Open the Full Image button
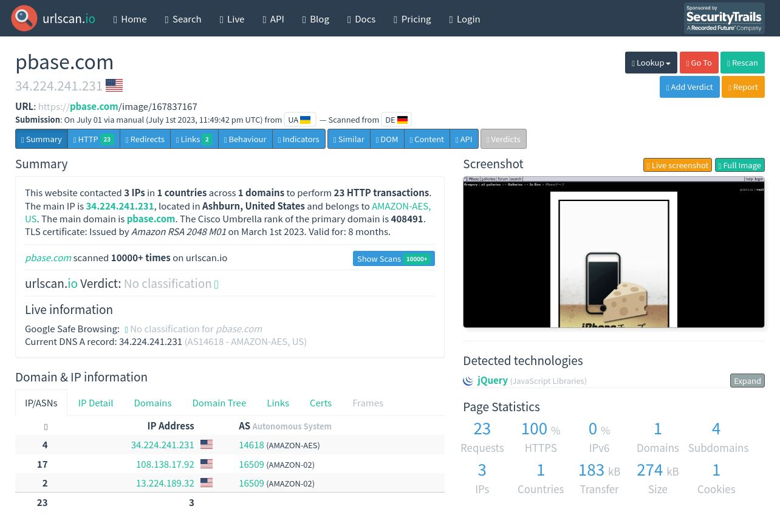 pos(740,165)
